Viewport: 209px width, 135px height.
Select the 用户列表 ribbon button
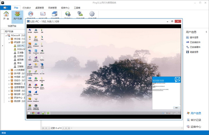[x=17, y=17]
